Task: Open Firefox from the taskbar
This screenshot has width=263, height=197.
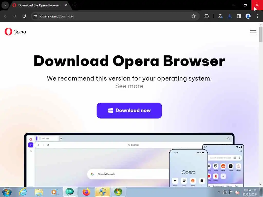Action: click(x=86, y=192)
